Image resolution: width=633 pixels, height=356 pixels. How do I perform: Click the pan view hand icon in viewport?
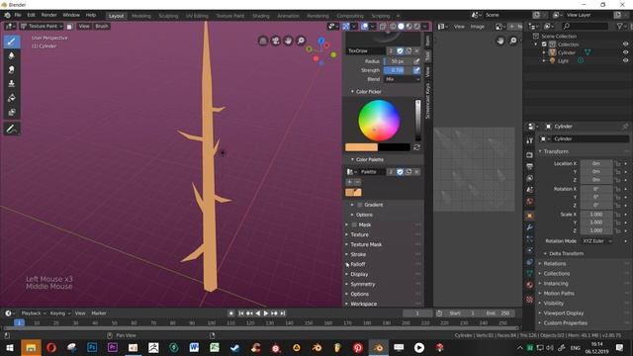288,41
